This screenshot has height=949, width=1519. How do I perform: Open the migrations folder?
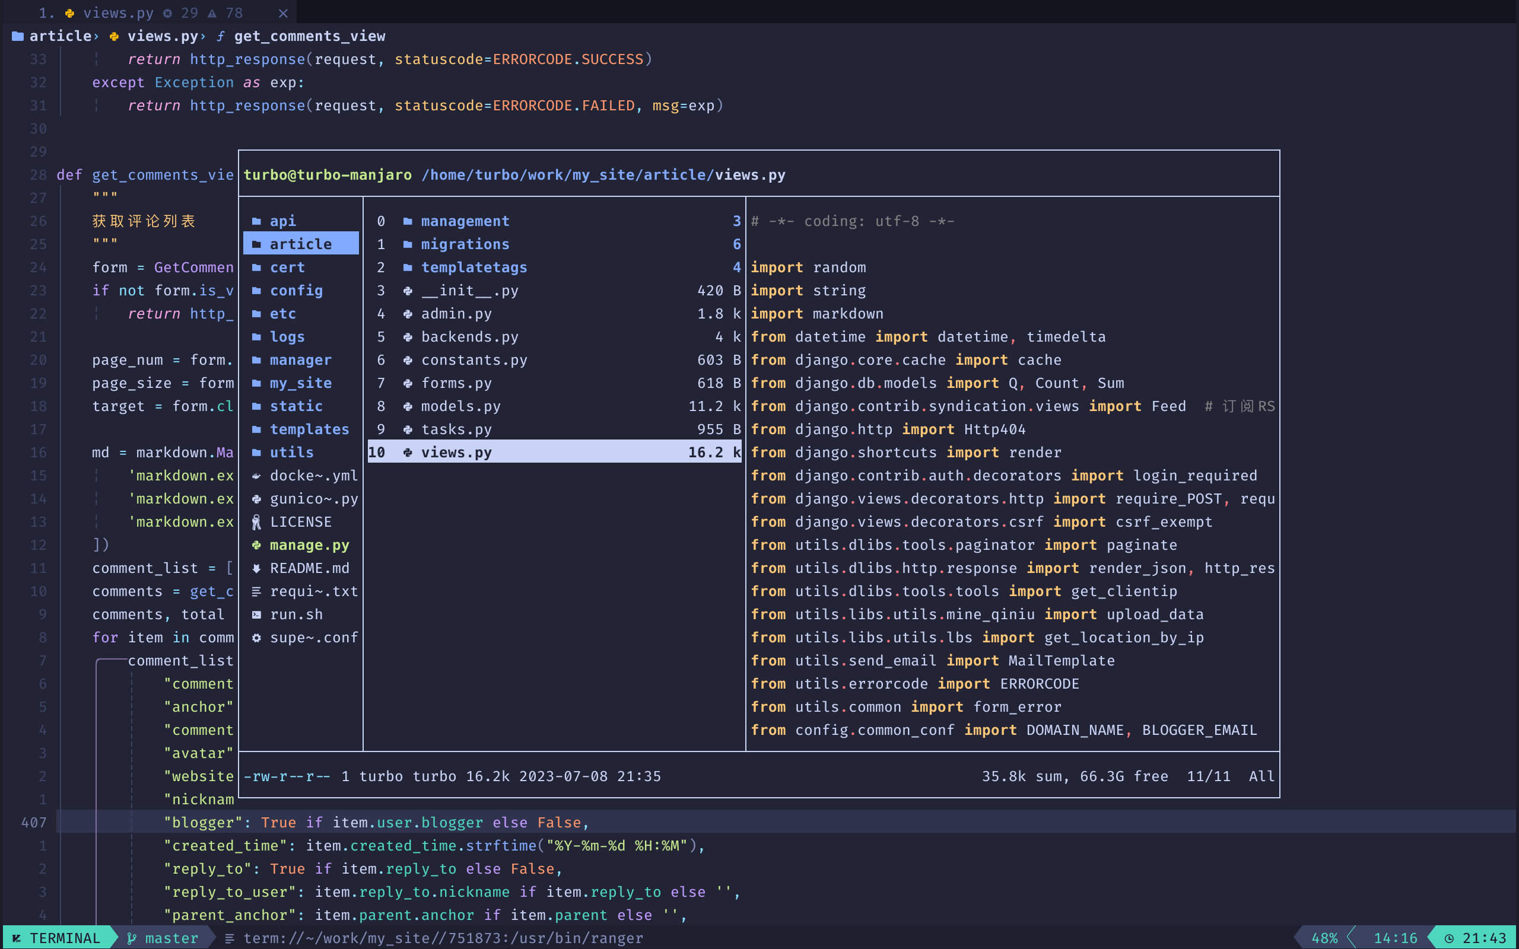pyautogui.click(x=465, y=244)
